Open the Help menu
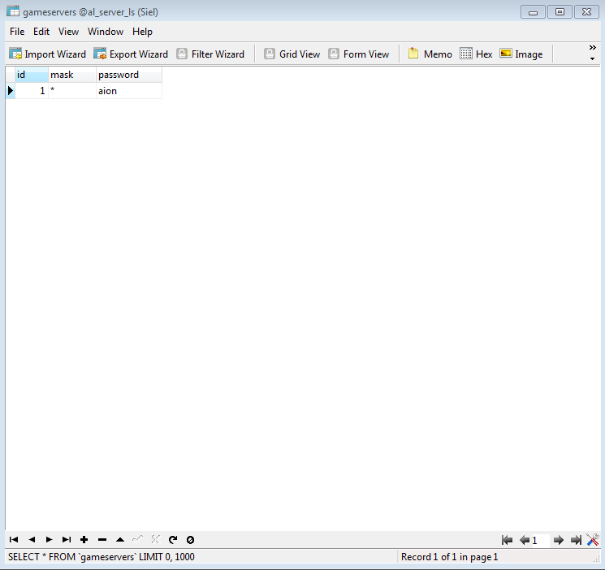605x570 pixels. click(142, 32)
